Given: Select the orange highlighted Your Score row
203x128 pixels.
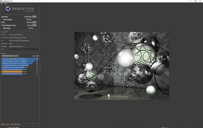Looking at the screenshot, I should [20, 72].
